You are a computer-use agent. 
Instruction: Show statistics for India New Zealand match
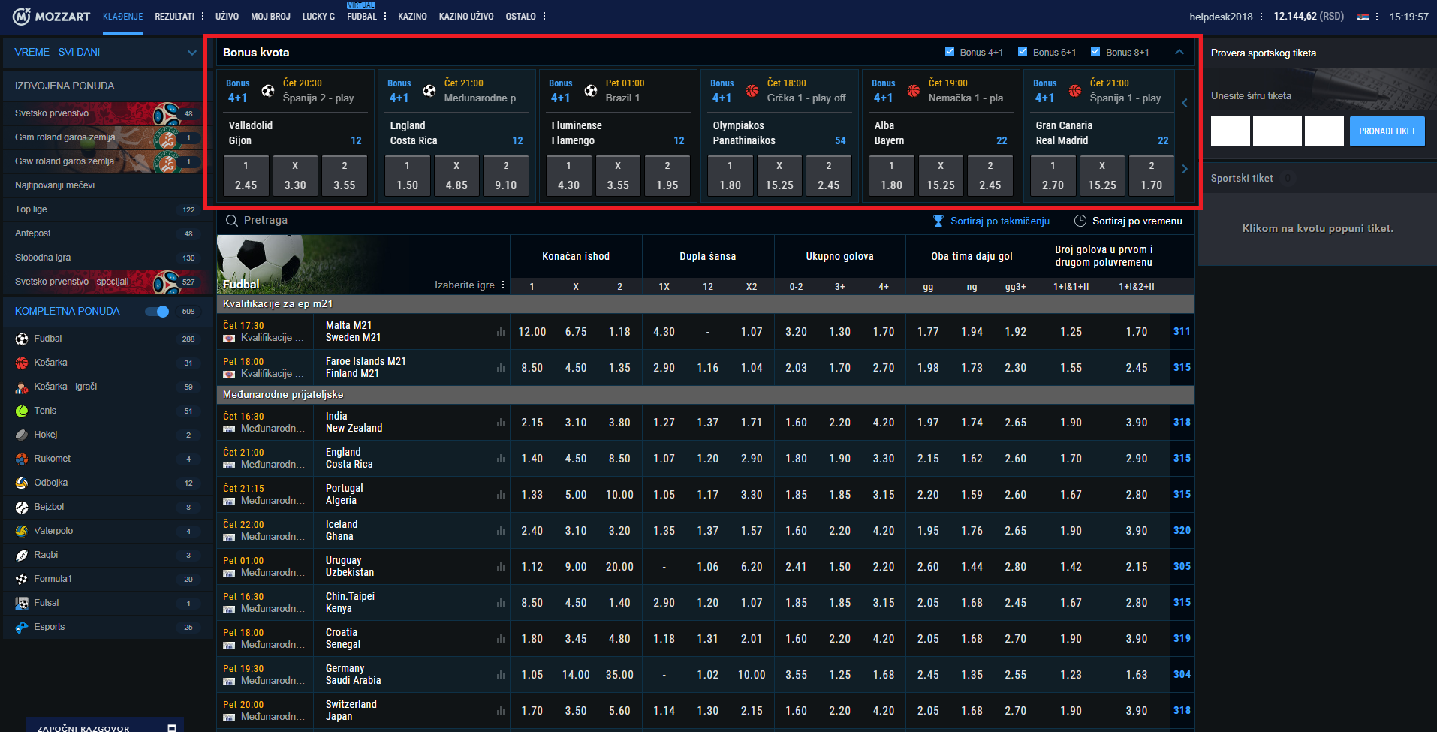coord(501,423)
